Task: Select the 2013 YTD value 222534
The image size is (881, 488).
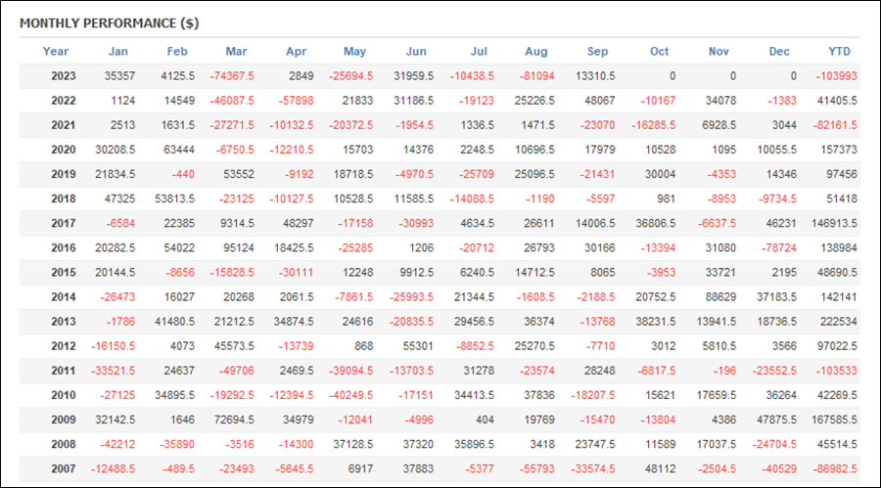Action: coord(839,322)
